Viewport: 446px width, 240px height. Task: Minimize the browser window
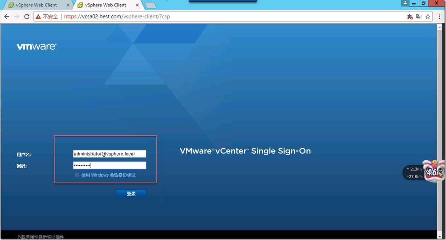point(414,3)
